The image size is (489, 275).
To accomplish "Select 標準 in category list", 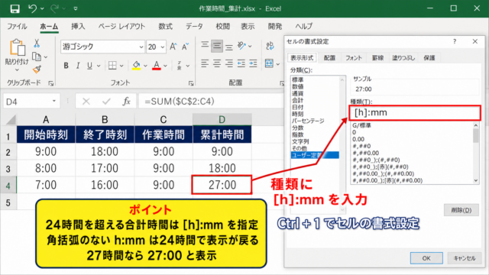I will tap(298, 79).
